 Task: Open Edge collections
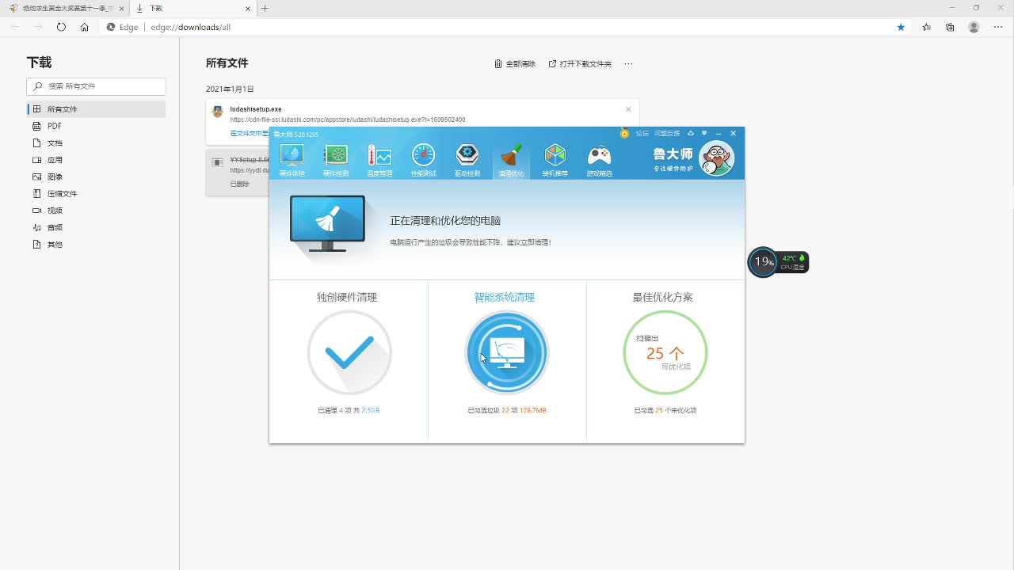(950, 27)
